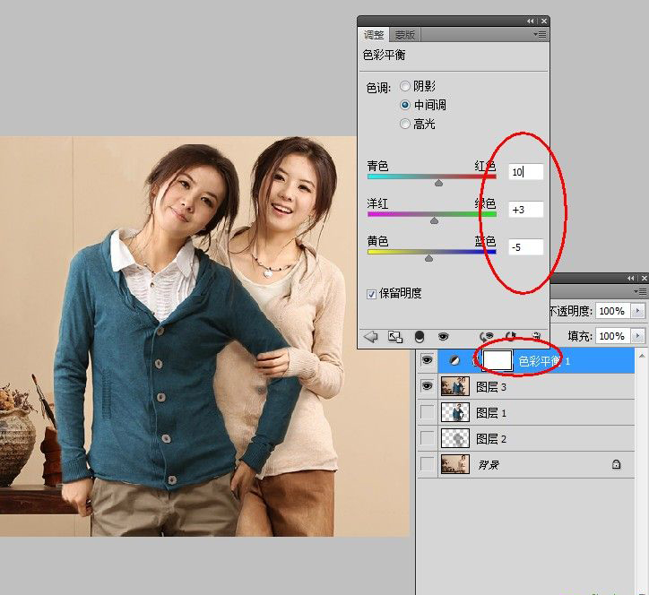Click the delete adjustment layer trash icon
The height and width of the screenshot is (595, 649).
coord(536,335)
